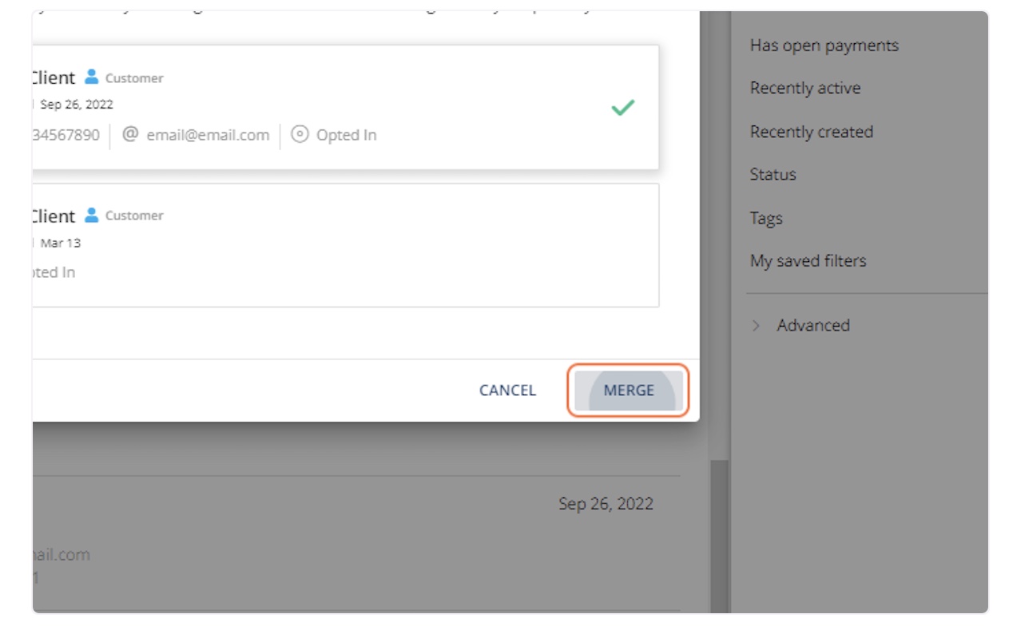The height and width of the screenshot is (634, 1013).
Task: Click the blue customer icon on first client
Action: 92,77
